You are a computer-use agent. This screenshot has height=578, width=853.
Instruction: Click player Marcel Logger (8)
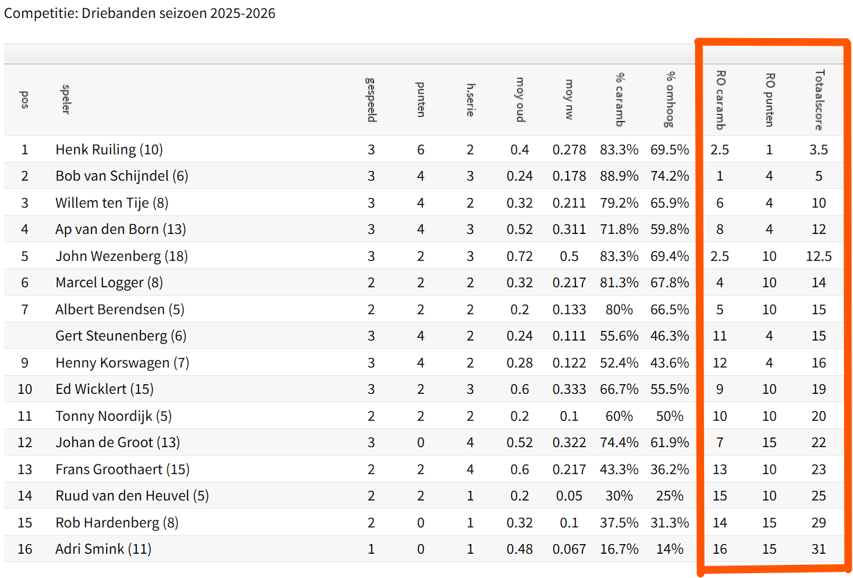[x=109, y=282]
